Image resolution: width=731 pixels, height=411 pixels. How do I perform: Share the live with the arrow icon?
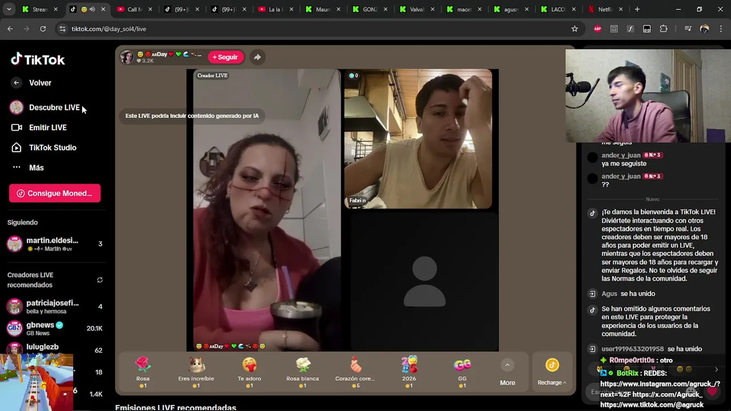(x=258, y=57)
